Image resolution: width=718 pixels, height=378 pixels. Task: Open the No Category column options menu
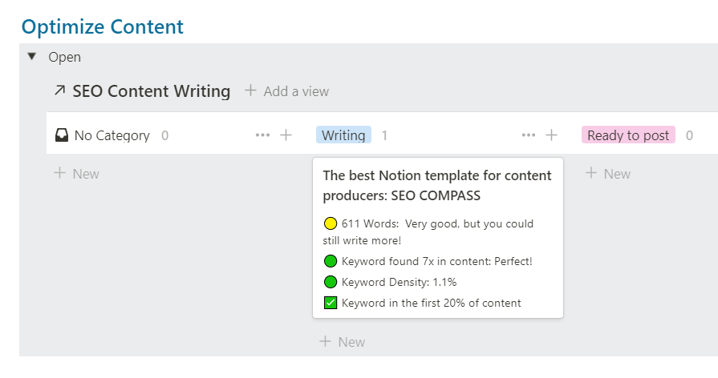(262, 135)
